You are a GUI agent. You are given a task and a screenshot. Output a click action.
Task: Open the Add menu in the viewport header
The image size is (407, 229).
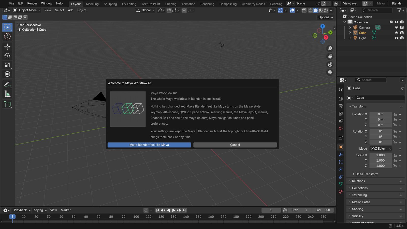tap(71, 10)
